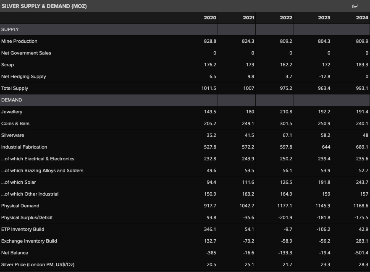The image size is (370, 272).
Task: Click the SILVER SUPPLY & DEMAND (MOZ) title
Action: tap(44, 6)
